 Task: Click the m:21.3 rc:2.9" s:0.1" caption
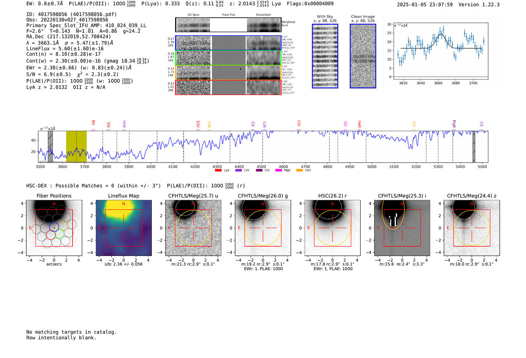[x=193, y=264]
